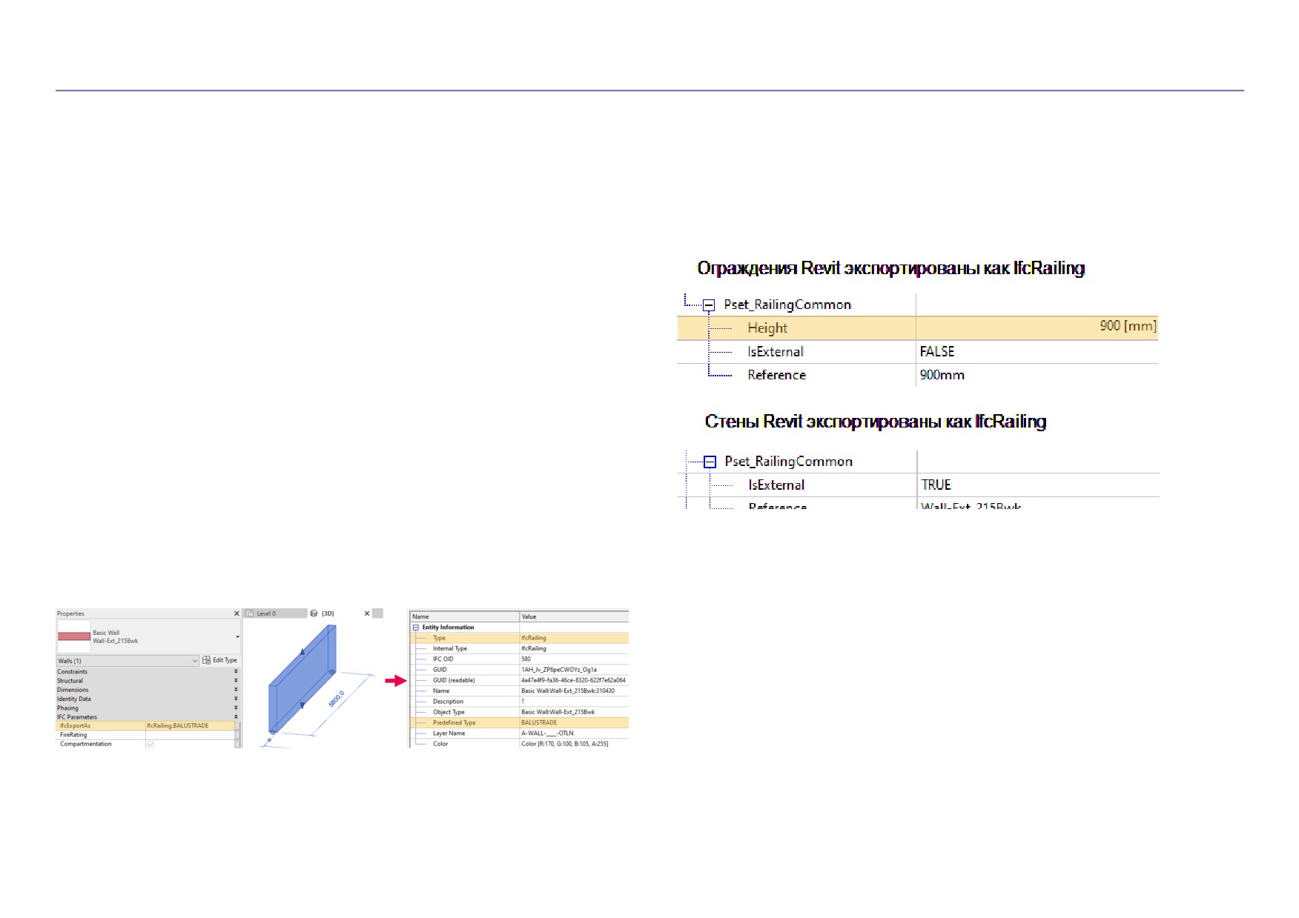The image size is (1299, 918).
Task: Select the Color row label
Action: point(440,744)
